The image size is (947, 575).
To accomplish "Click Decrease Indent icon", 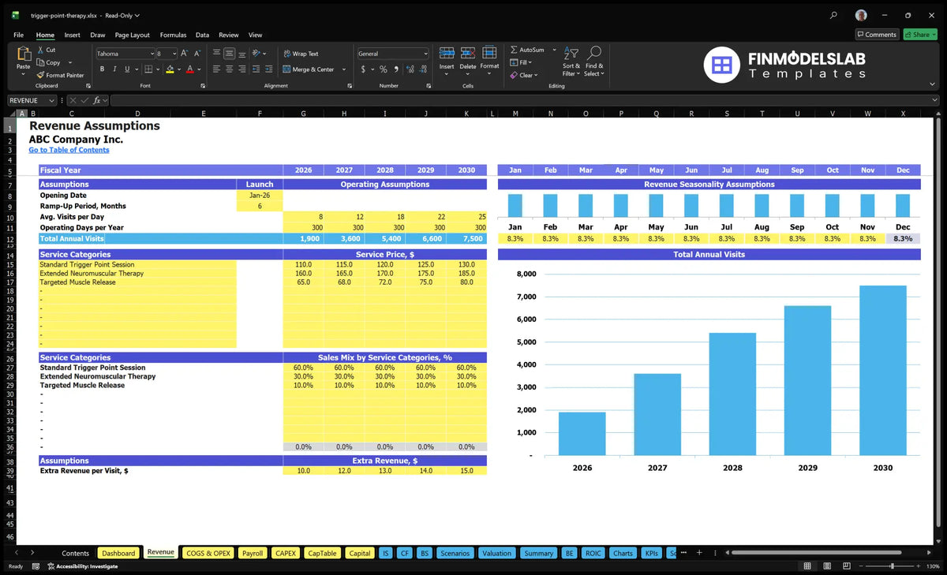I will tap(254, 69).
